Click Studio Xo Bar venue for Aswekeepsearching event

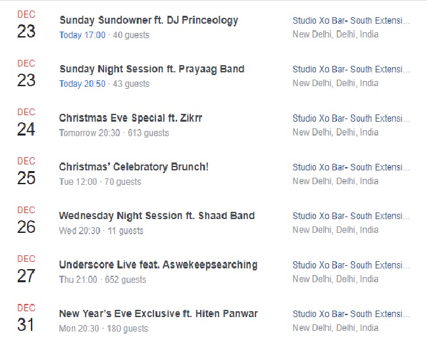coord(351,265)
